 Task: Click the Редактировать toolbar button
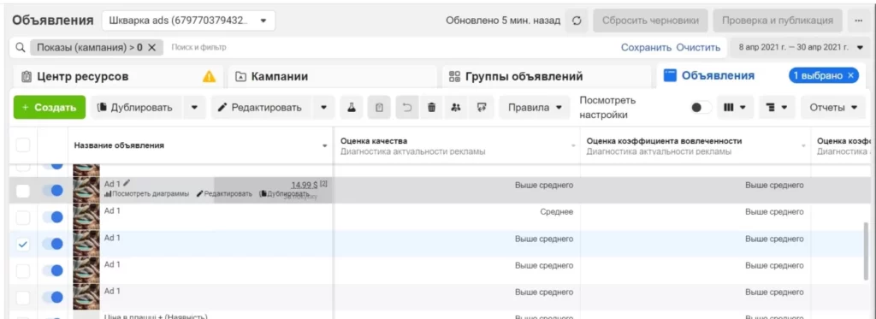261,107
